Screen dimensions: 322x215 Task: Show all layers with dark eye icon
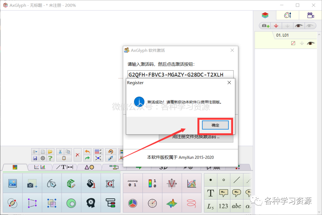[298, 26]
